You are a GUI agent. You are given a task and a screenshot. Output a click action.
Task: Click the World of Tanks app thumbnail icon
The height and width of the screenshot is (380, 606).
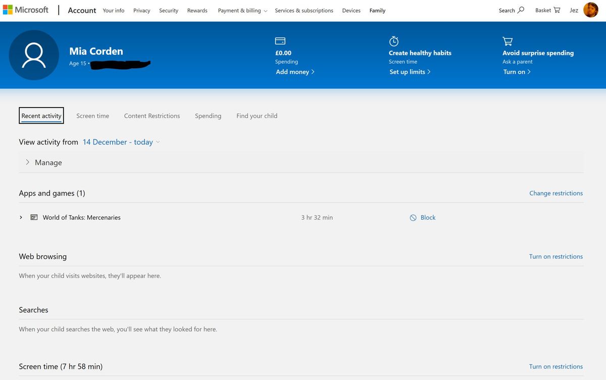pos(34,217)
